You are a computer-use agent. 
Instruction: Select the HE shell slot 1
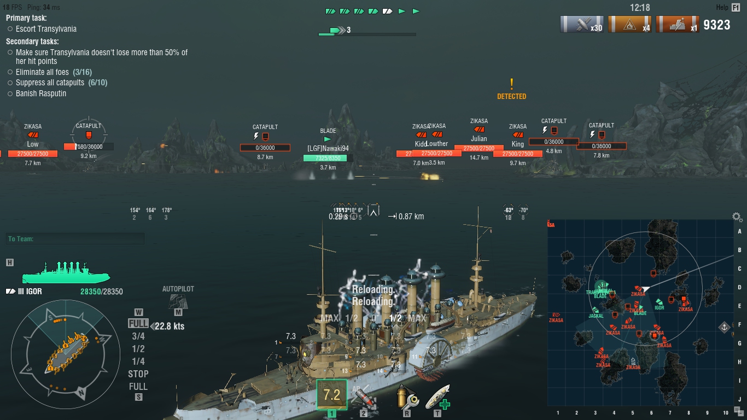(x=332, y=395)
